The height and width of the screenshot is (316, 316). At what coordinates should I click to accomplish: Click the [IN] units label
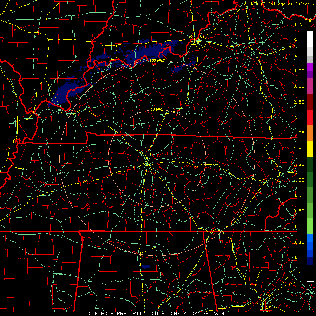coord(300,24)
